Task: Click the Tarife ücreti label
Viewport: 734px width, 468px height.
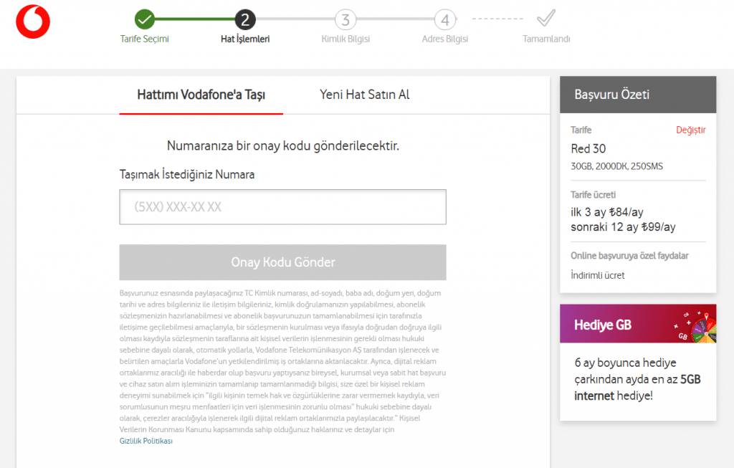Action: (593, 195)
